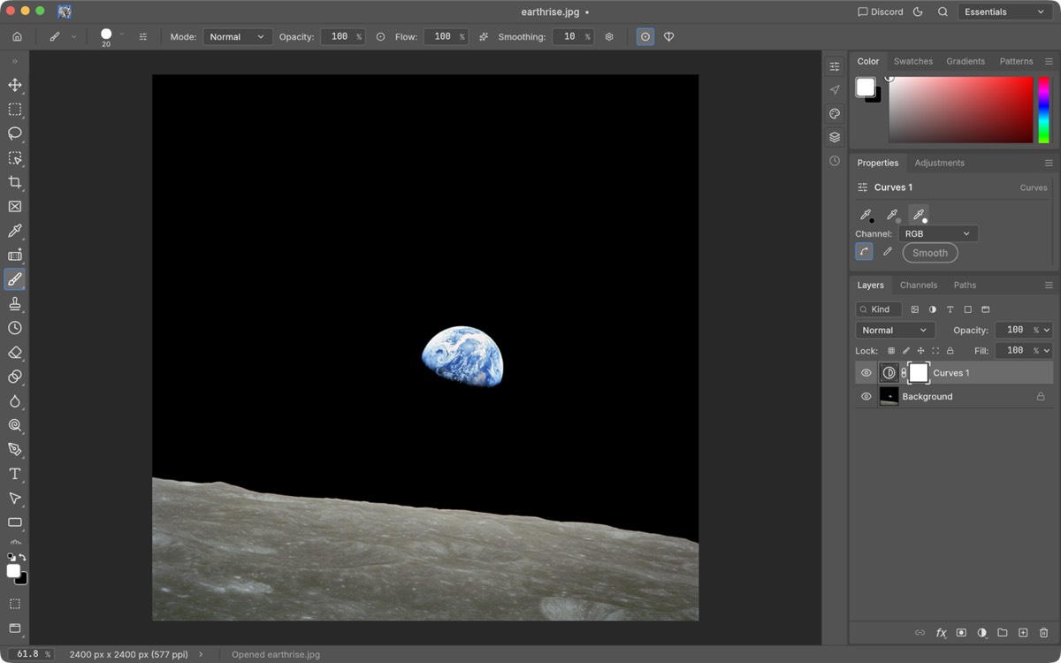Expand the collapsed toolbar double-arrow

point(15,61)
